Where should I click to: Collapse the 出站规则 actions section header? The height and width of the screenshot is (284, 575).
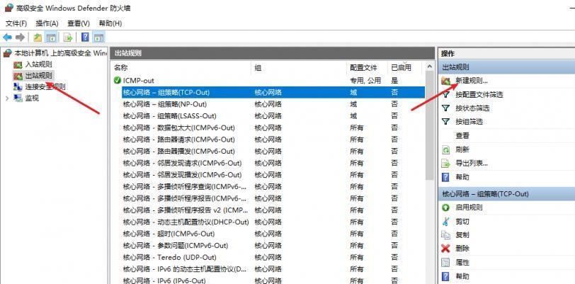click(x=507, y=67)
